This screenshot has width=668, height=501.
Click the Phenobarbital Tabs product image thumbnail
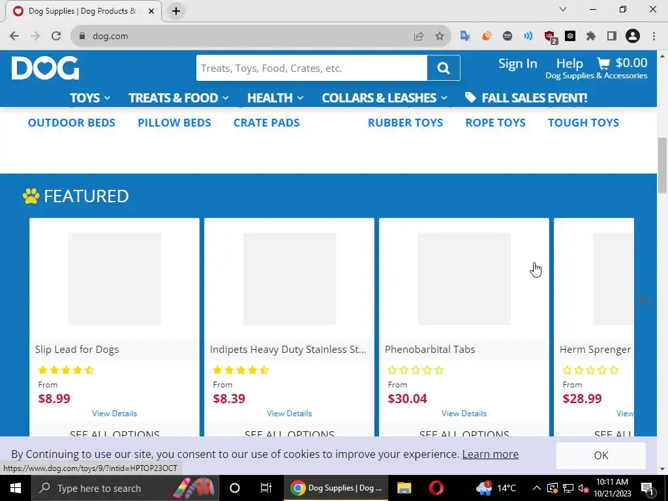[x=464, y=279]
